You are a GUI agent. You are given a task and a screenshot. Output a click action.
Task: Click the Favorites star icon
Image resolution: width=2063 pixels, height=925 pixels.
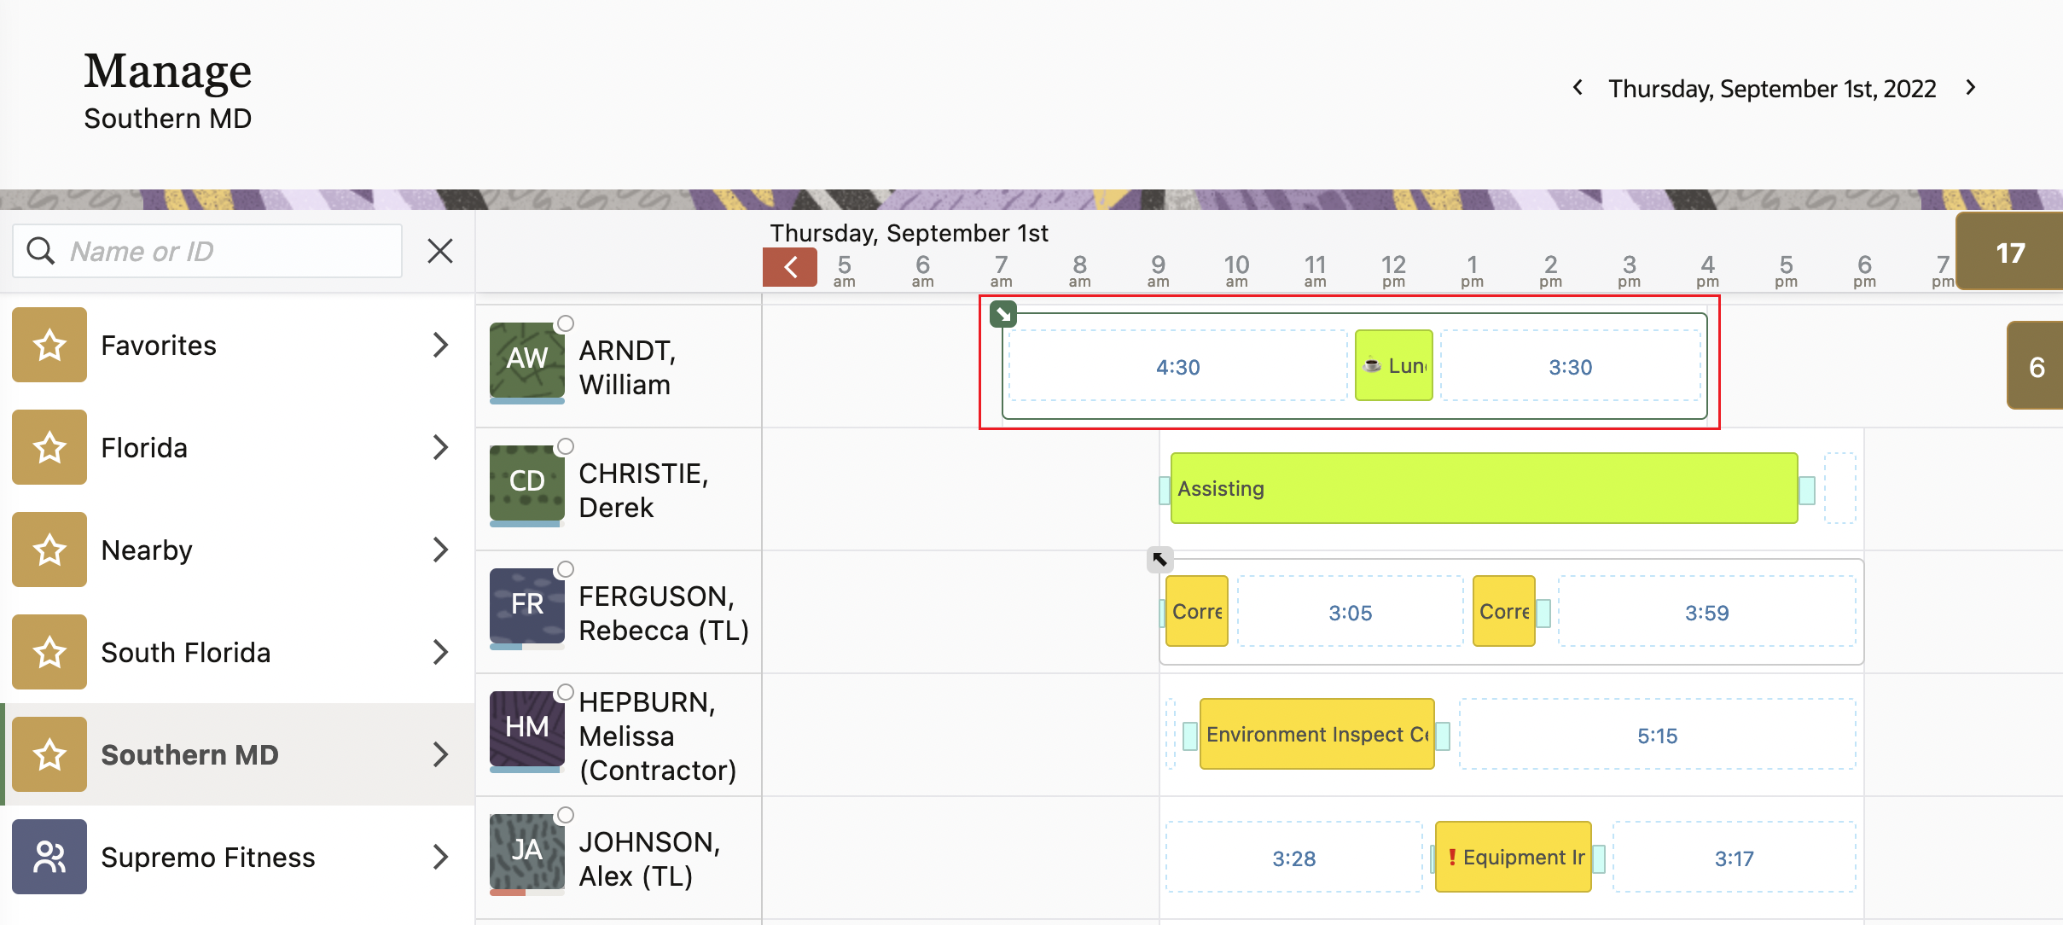[x=49, y=345]
